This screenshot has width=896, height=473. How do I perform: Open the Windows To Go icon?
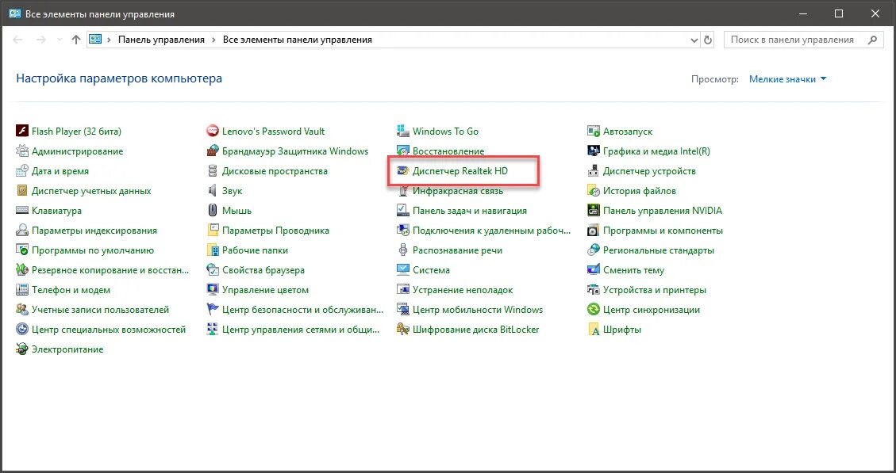pos(403,132)
